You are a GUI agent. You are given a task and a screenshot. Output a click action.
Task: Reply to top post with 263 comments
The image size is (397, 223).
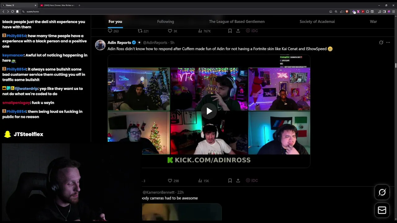coord(113,31)
